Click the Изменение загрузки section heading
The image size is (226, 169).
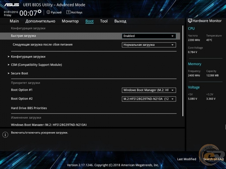[26, 118]
